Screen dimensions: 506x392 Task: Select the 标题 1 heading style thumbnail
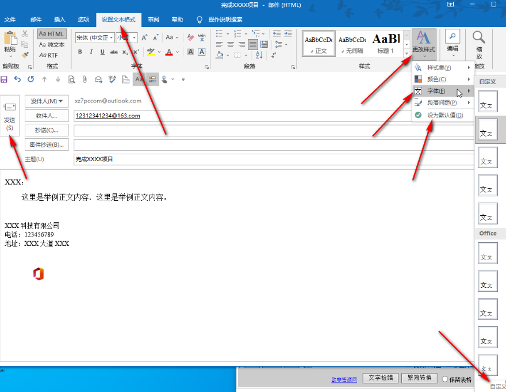coord(386,44)
